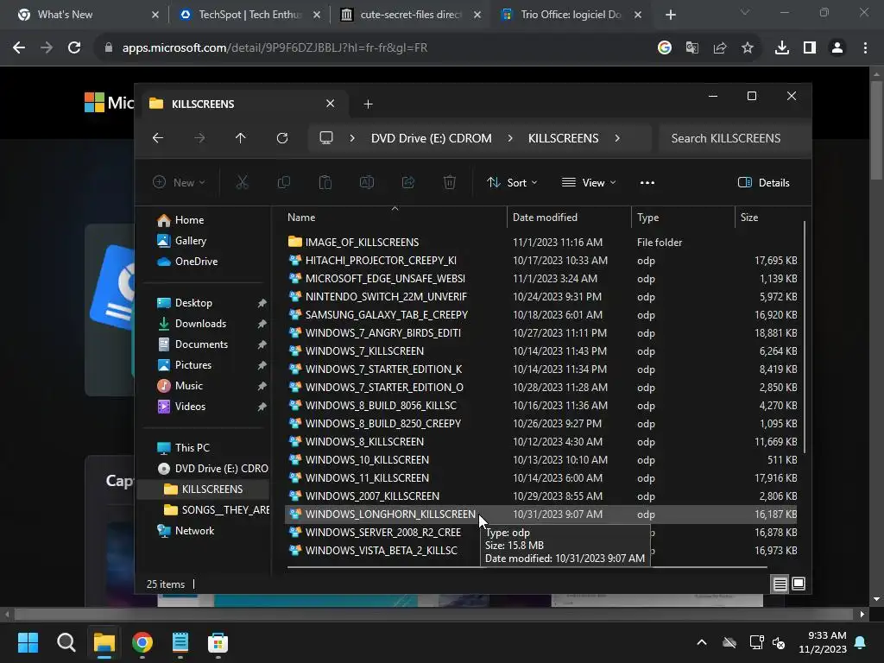The image size is (884, 663).
Task: Click the Cut scissors icon in Explorer toolbar
Action: 242,182
